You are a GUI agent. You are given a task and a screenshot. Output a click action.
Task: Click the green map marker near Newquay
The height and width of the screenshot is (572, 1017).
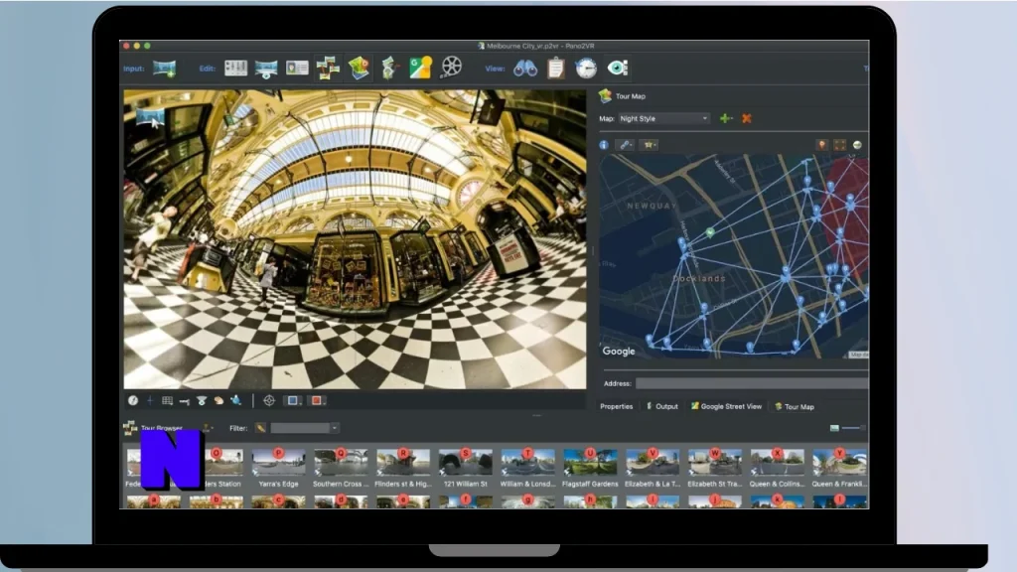click(x=710, y=231)
